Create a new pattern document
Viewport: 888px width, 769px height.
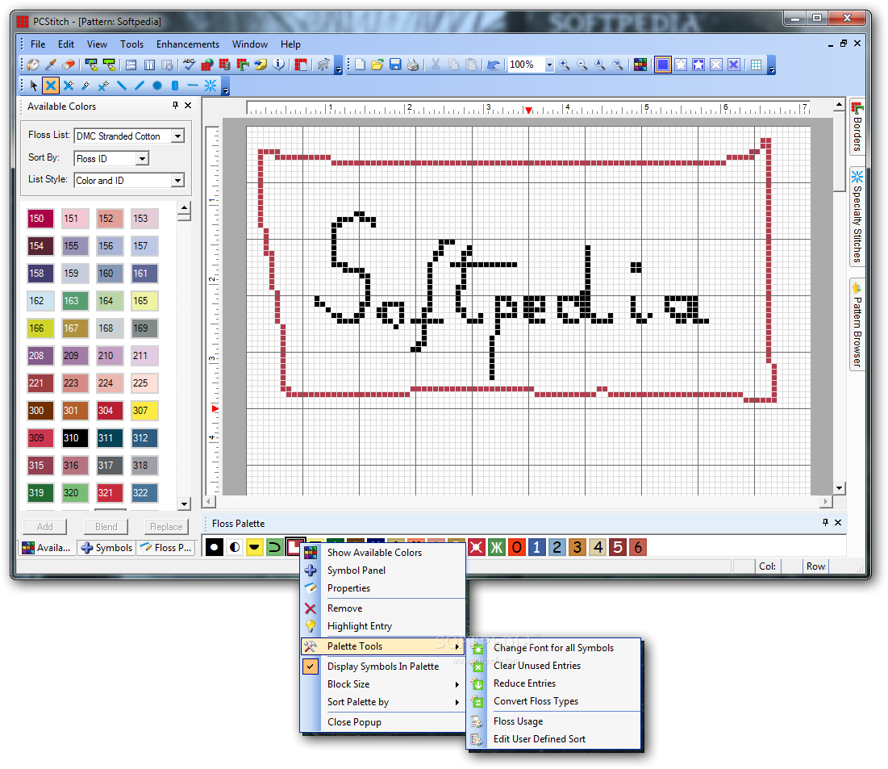pyautogui.click(x=360, y=65)
